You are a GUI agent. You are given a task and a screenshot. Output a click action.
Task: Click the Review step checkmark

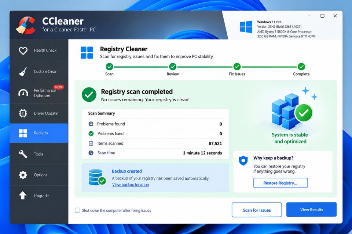pyautogui.click(x=173, y=67)
